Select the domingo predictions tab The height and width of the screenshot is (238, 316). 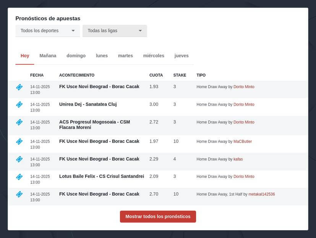pos(76,56)
